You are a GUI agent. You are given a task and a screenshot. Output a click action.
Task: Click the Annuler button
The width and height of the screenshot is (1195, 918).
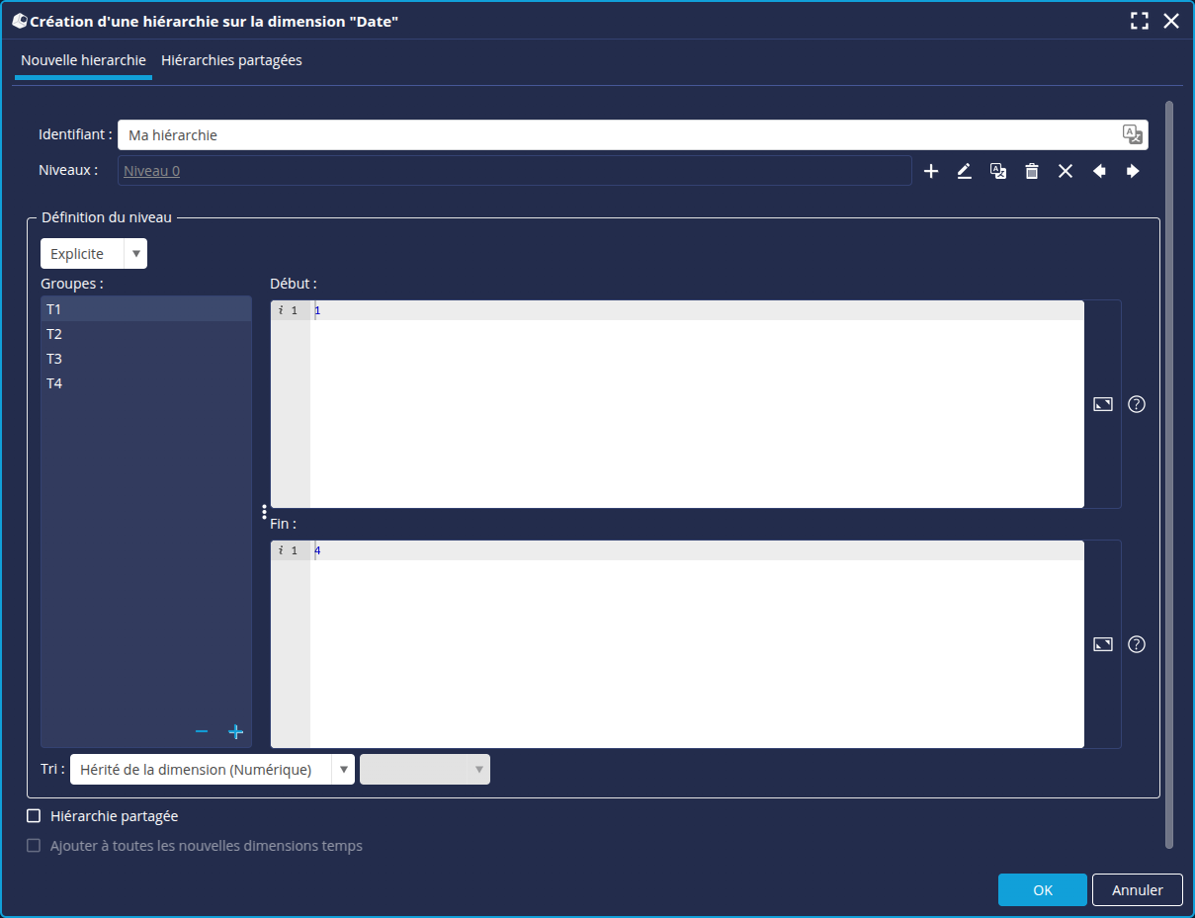click(1137, 890)
